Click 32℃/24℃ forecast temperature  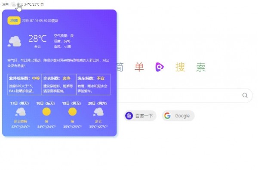(x=20, y=127)
